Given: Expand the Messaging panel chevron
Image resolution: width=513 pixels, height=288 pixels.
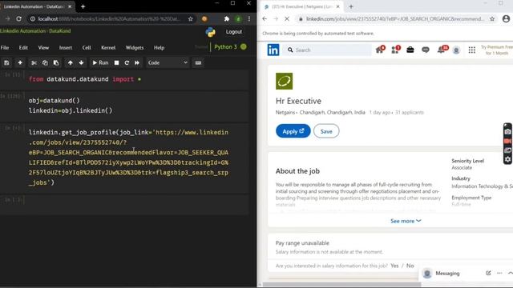Looking at the screenshot, I should (x=510, y=273).
